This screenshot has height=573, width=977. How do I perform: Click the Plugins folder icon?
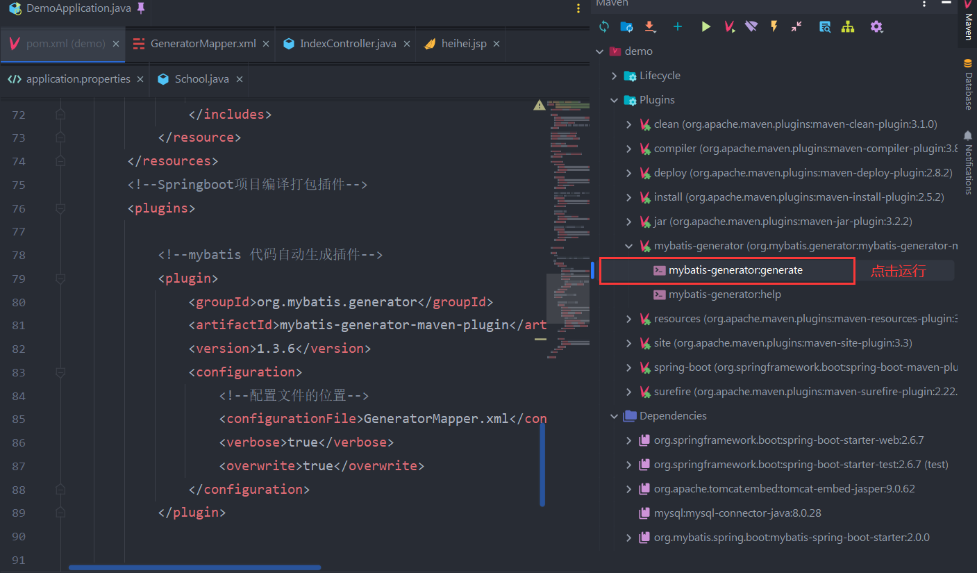pyautogui.click(x=630, y=100)
